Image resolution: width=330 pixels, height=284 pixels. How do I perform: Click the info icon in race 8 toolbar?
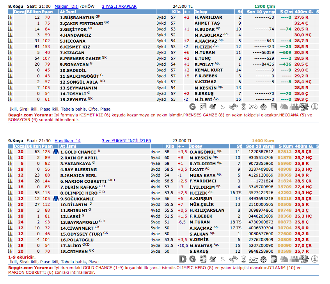(x=315, y=106)
